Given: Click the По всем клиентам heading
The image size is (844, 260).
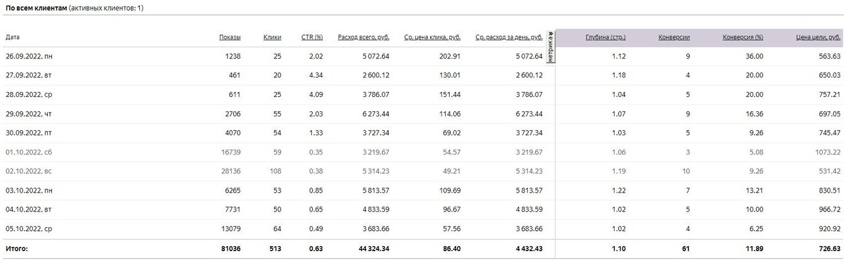Looking at the screenshot, I should (35, 8).
